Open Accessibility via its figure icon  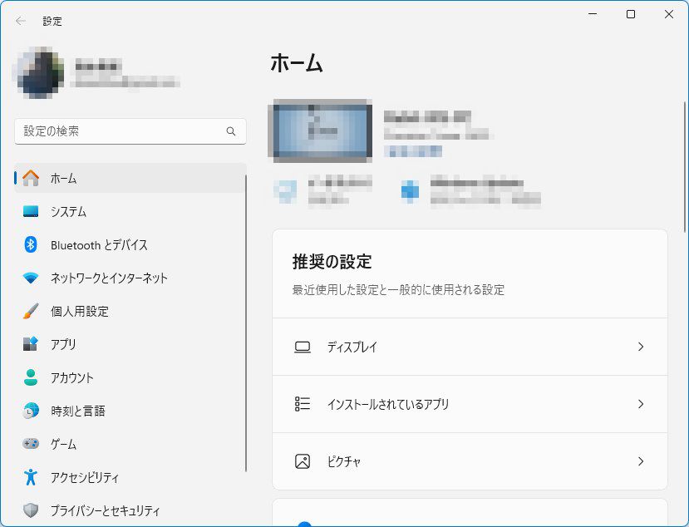pyautogui.click(x=31, y=477)
